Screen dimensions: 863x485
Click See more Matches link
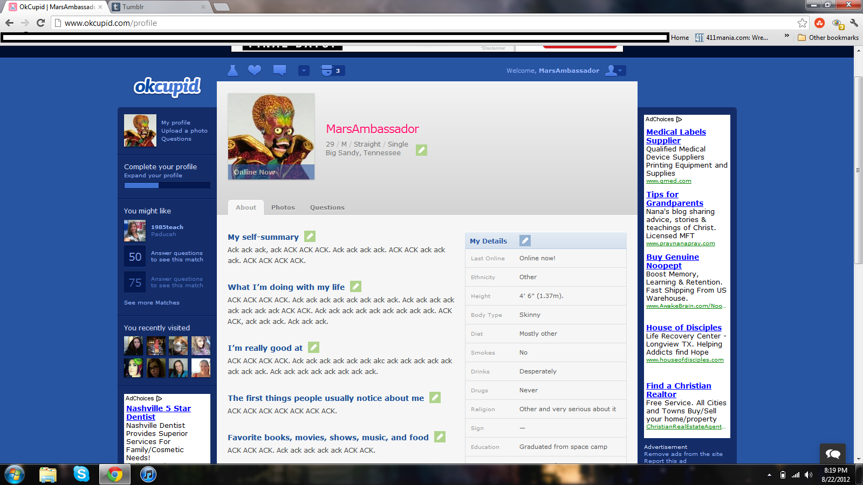point(152,303)
